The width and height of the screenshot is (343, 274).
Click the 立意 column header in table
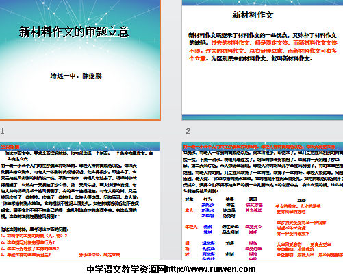[x=301, y=200]
